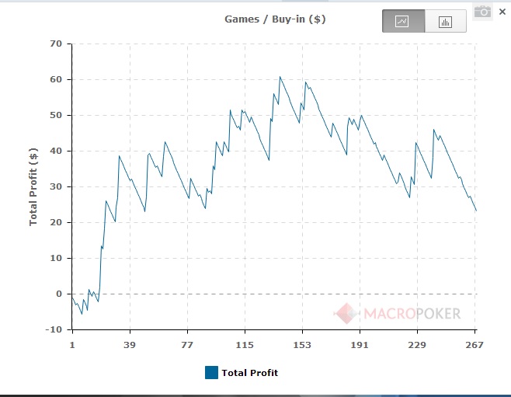Click the X axis label 39
Viewport: 511px width, 397px height.
(130, 345)
